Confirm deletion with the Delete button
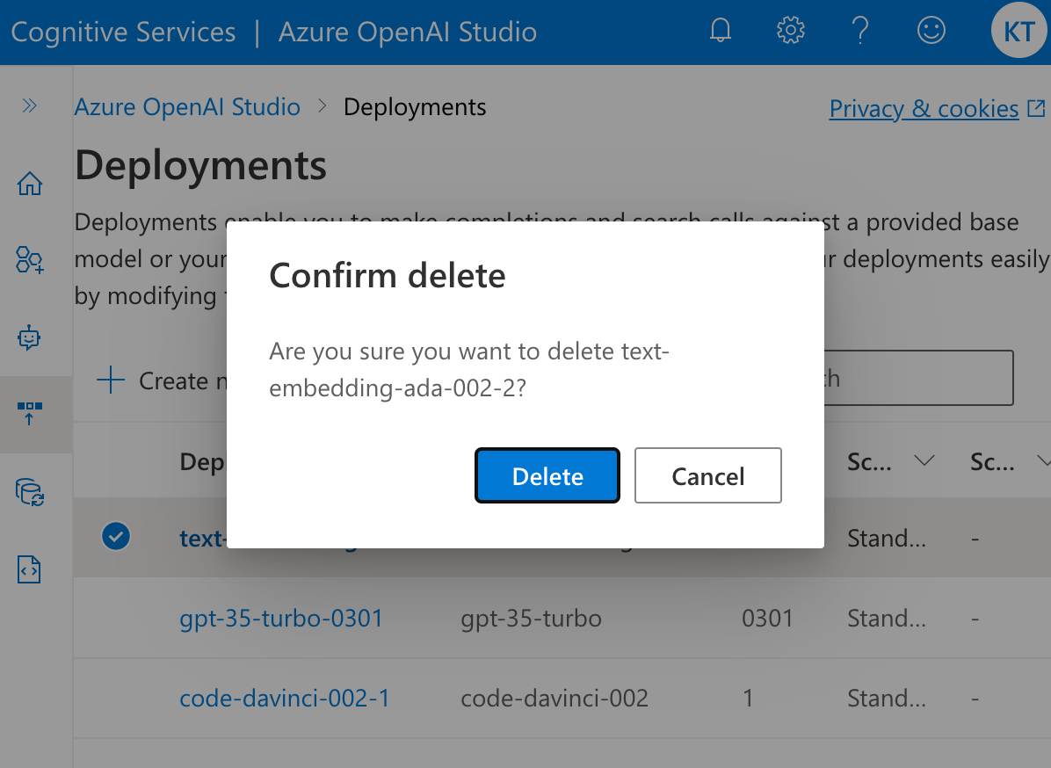1051x768 pixels. (547, 475)
